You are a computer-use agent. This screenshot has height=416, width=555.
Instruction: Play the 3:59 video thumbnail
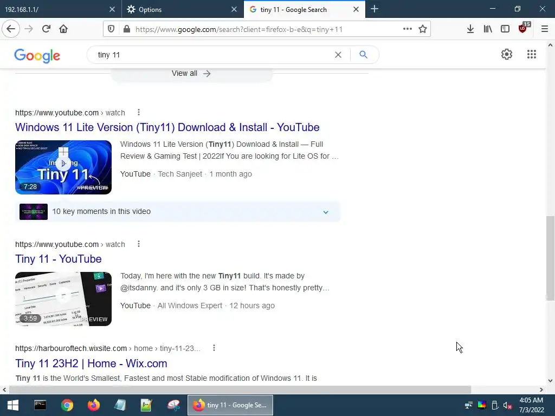pos(63,299)
